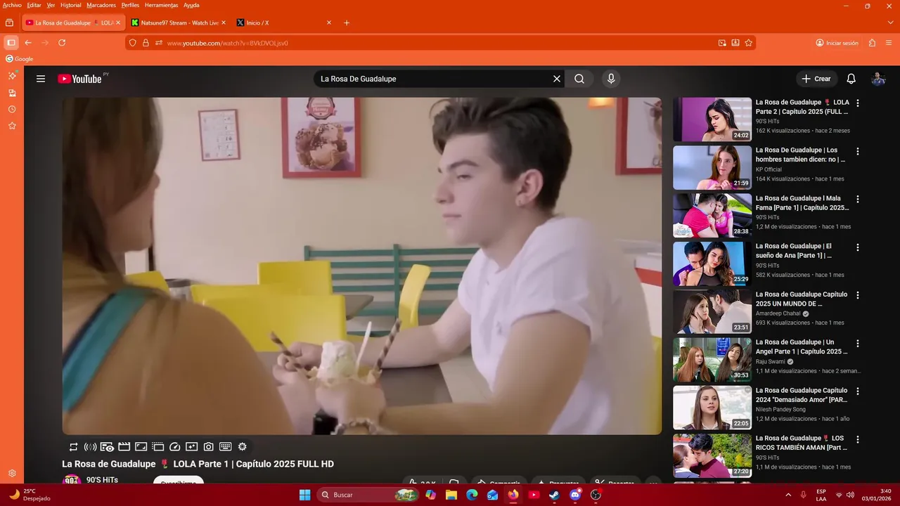900x506 pixels.
Task: Open the Herramientas menu
Action: tap(161, 5)
